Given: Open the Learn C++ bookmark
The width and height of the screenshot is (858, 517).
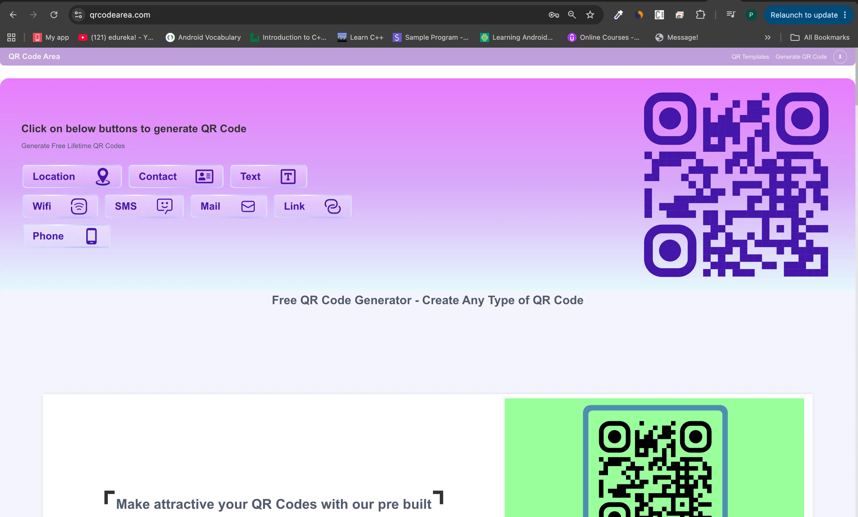Looking at the screenshot, I should pyautogui.click(x=360, y=37).
